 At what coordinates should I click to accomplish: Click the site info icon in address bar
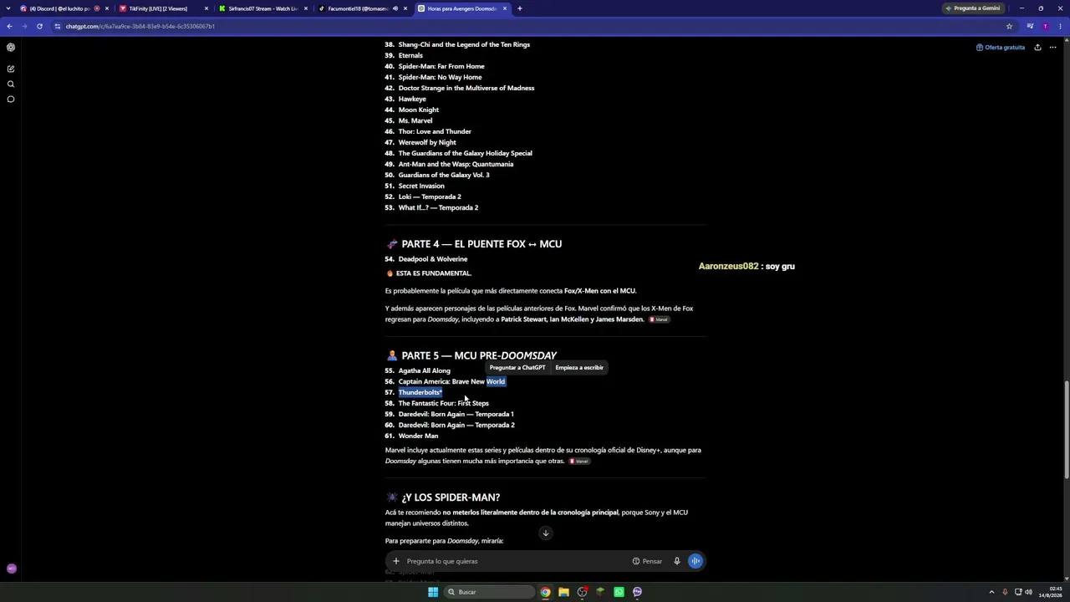58,26
